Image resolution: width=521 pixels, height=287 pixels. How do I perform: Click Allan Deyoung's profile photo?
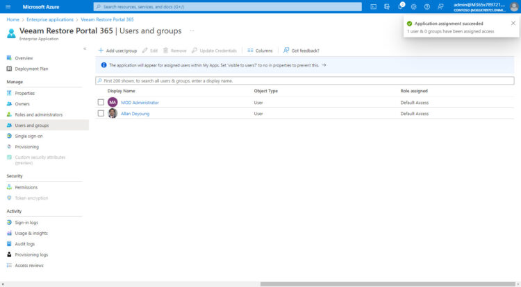coord(113,113)
